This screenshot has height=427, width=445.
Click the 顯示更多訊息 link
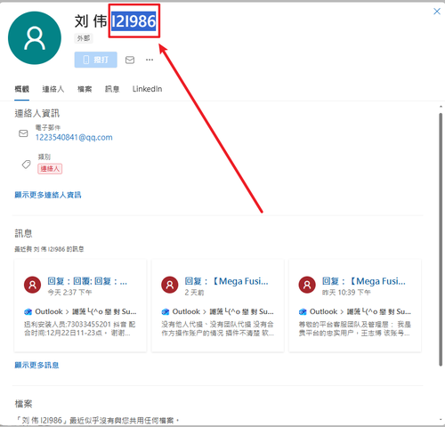pos(36,365)
